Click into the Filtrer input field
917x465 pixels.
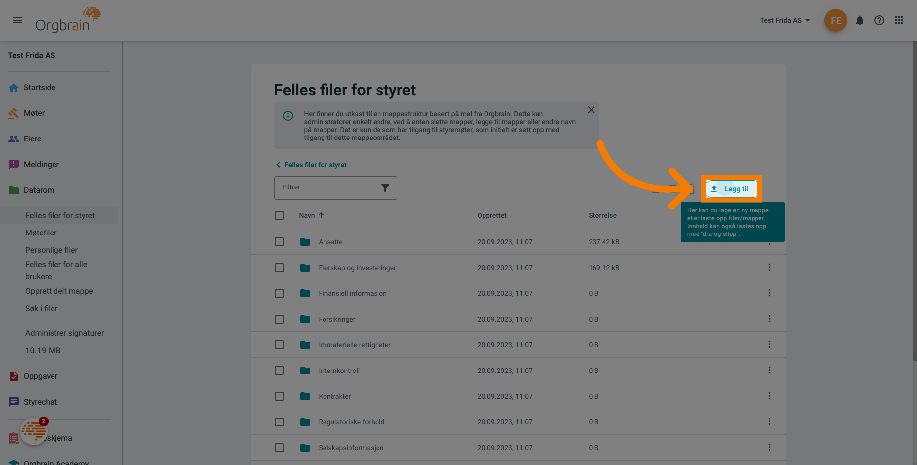point(336,188)
